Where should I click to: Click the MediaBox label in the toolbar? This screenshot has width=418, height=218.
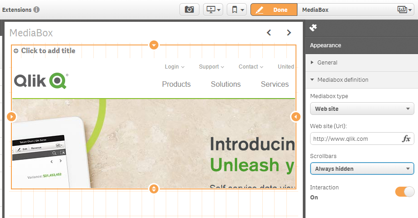coord(316,10)
